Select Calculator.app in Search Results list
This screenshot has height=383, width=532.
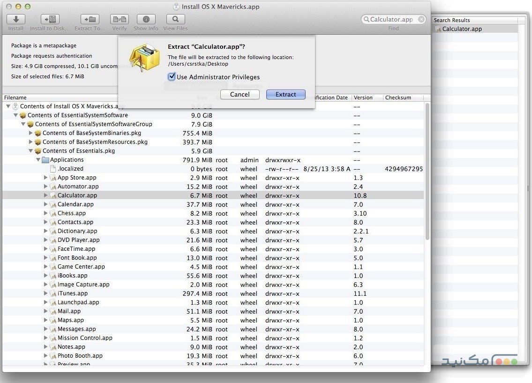point(462,29)
